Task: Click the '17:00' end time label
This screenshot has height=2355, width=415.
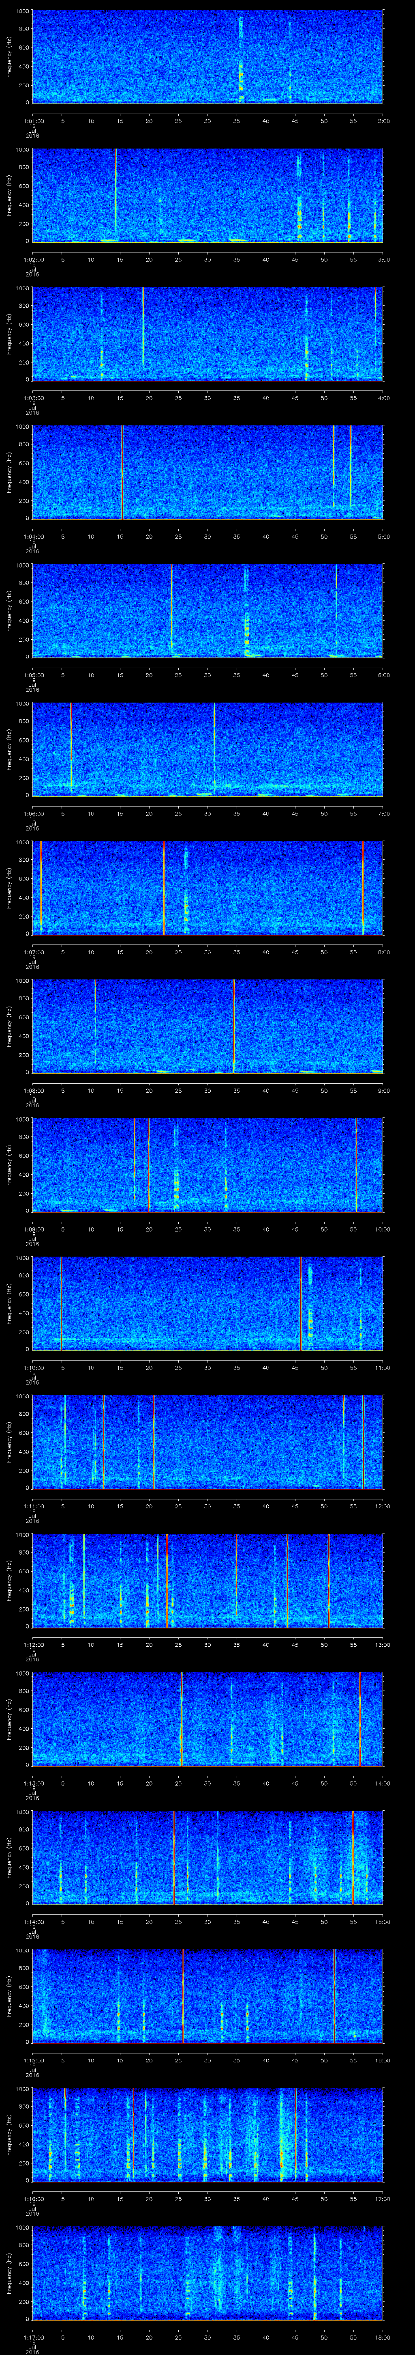Action: [382, 2199]
